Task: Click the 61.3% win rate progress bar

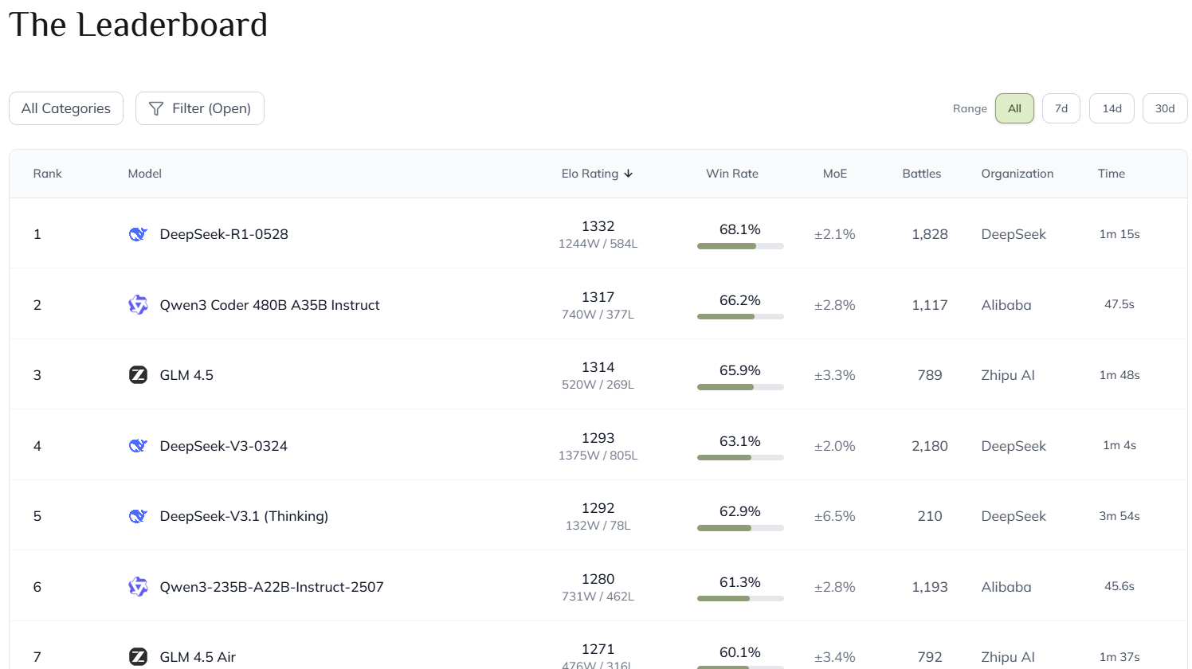Action: point(740,599)
